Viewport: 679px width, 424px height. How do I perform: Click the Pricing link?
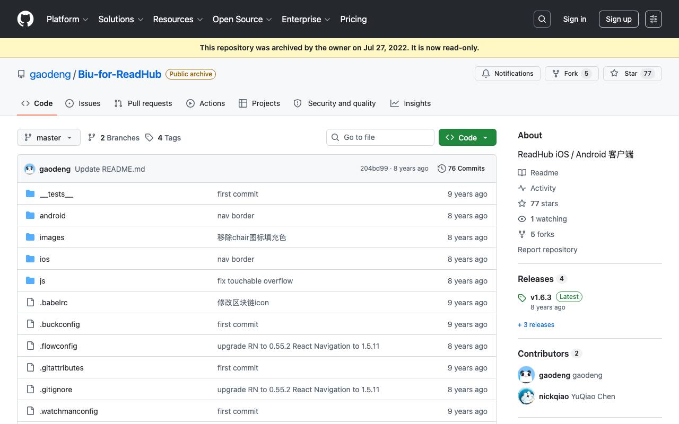tap(353, 19)
